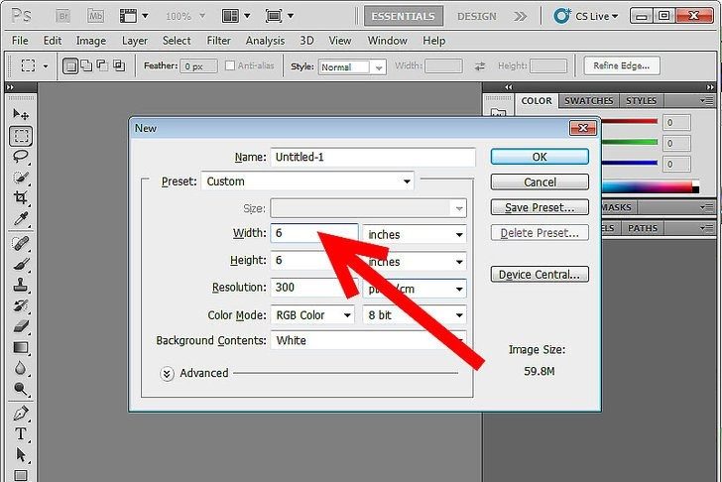722x482 pixels.
Task: Toggle the Anti-alias checkbox
Action: coord(231,66)
